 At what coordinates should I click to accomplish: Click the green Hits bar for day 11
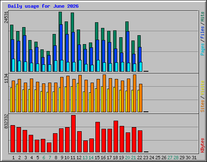72,22
